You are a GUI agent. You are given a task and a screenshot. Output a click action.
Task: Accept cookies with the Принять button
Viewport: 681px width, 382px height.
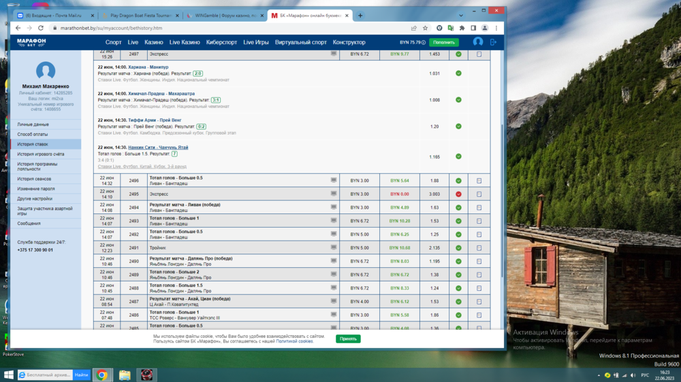(x=348, y=338)
